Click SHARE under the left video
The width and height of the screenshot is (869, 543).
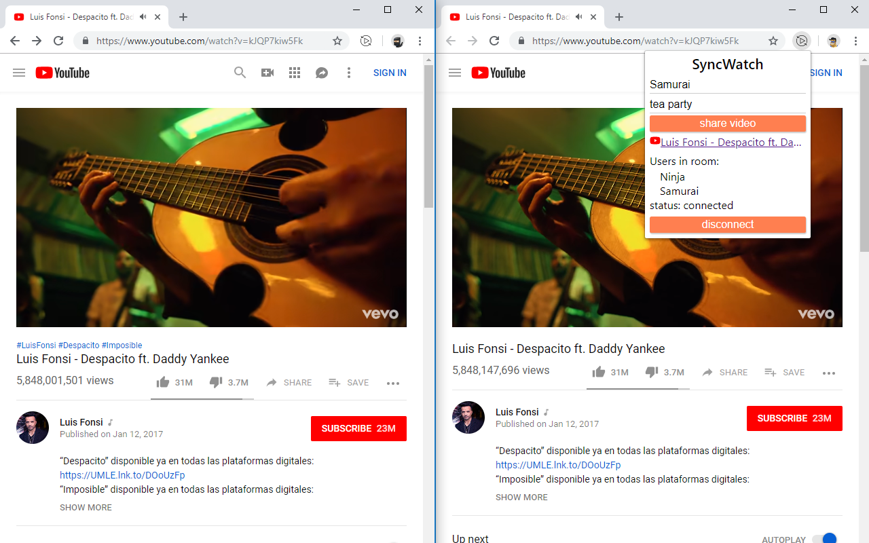click(x=289, y=383)
